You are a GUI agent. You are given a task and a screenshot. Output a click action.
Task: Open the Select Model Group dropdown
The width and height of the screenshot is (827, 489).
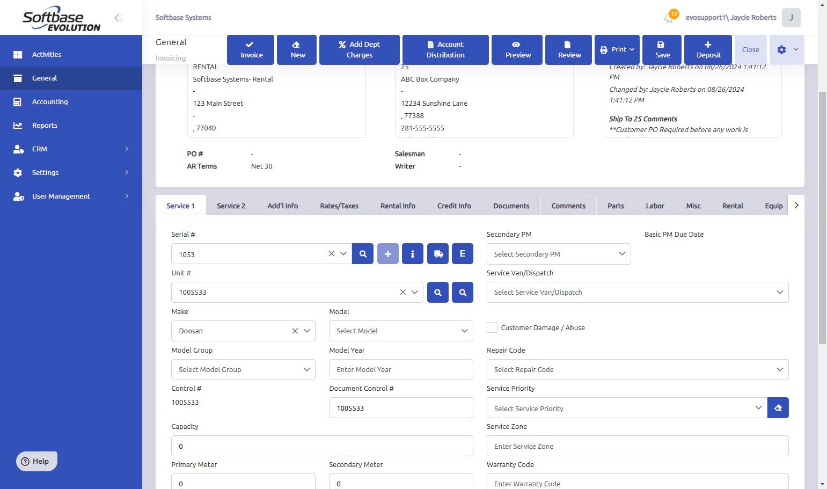243,370
